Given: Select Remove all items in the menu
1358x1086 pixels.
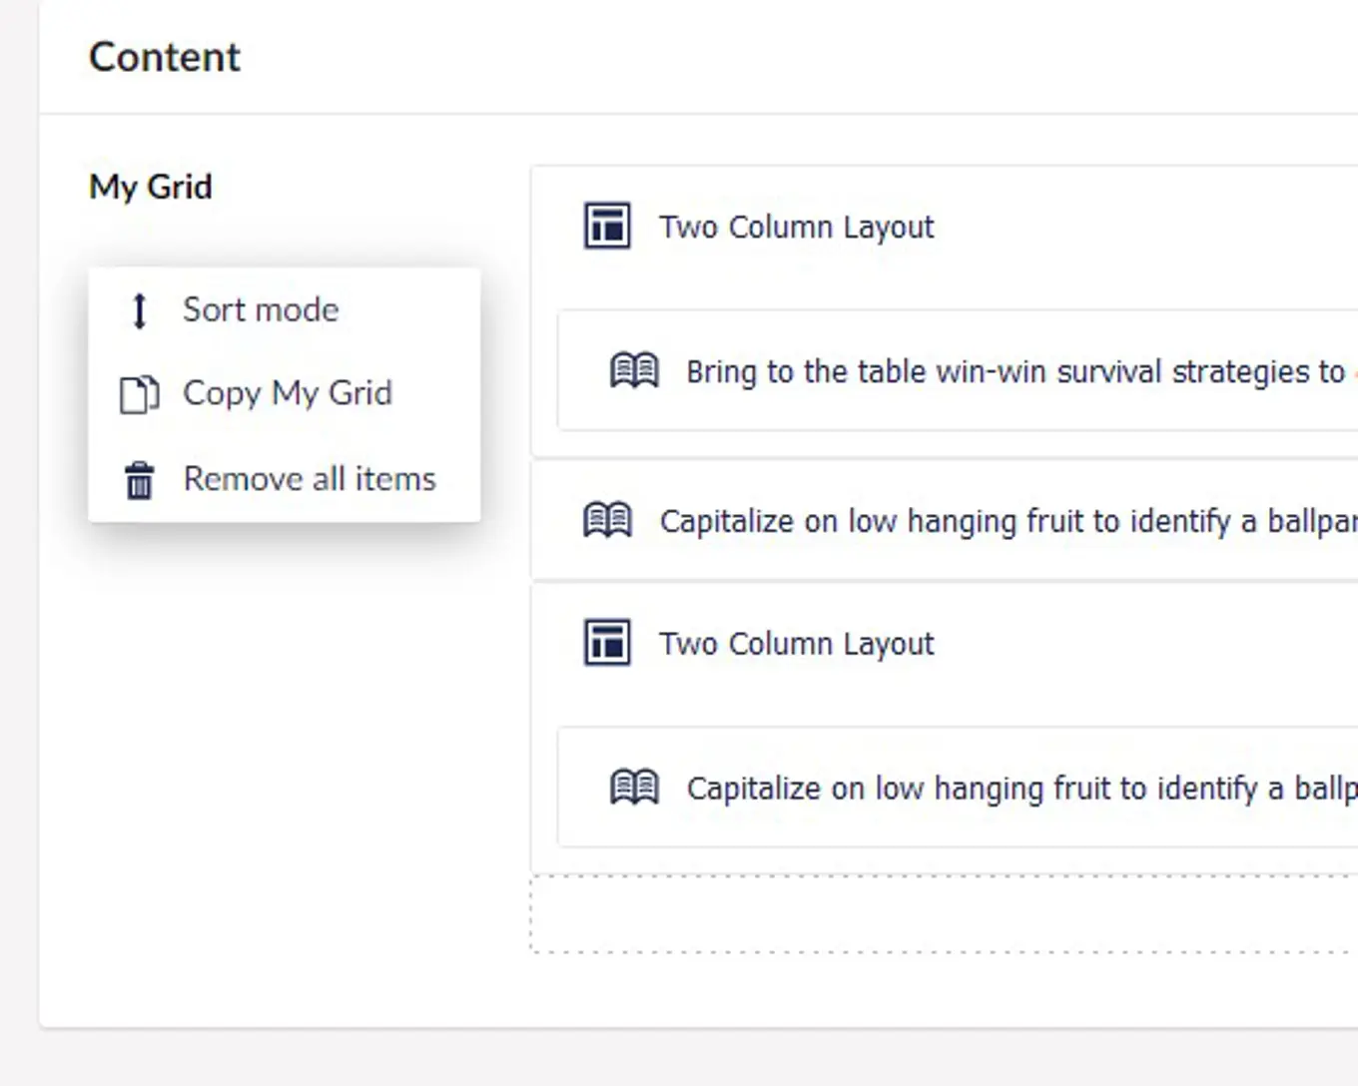Looking at the screenshot, I should pos(310,479).
